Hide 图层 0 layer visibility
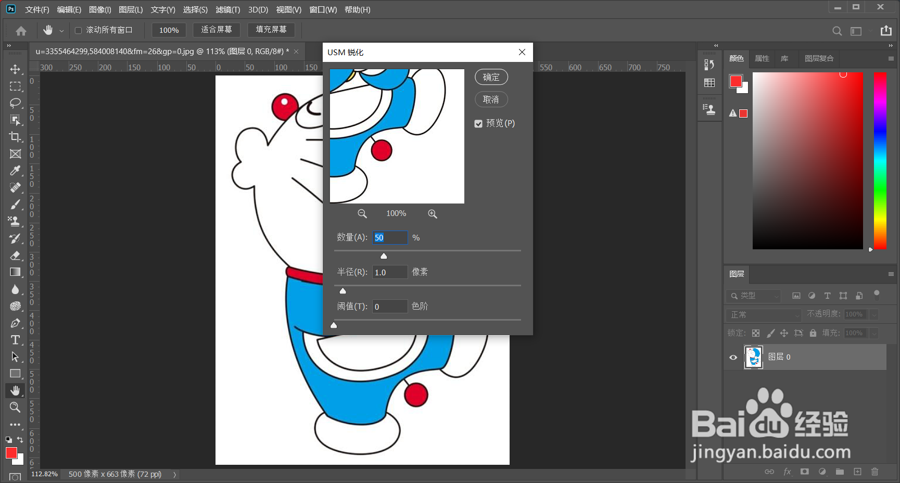 [x=733, y=357]
